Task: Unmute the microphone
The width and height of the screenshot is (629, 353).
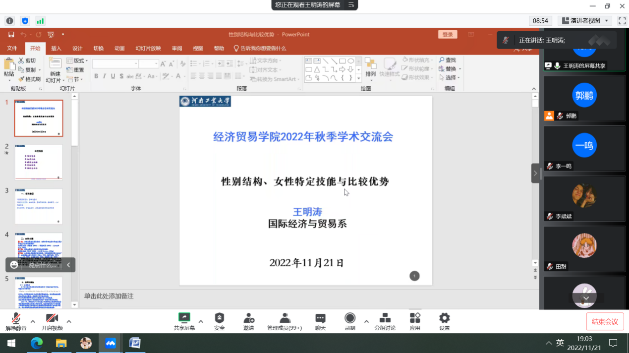Action: [16, 318]
